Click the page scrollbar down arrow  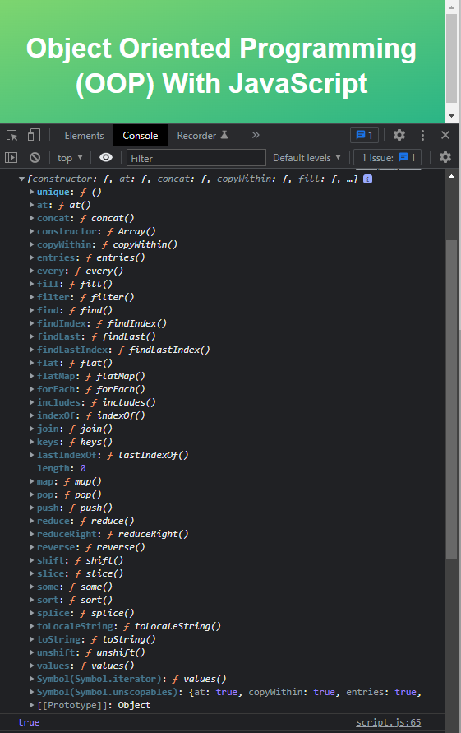pos(451,116)
